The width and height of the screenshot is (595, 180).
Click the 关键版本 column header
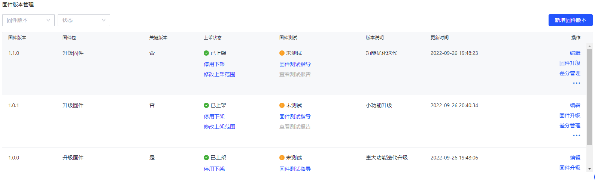158,38
